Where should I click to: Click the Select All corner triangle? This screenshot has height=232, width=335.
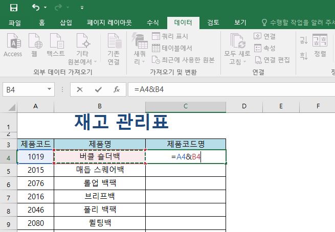(x=12, y=108)
